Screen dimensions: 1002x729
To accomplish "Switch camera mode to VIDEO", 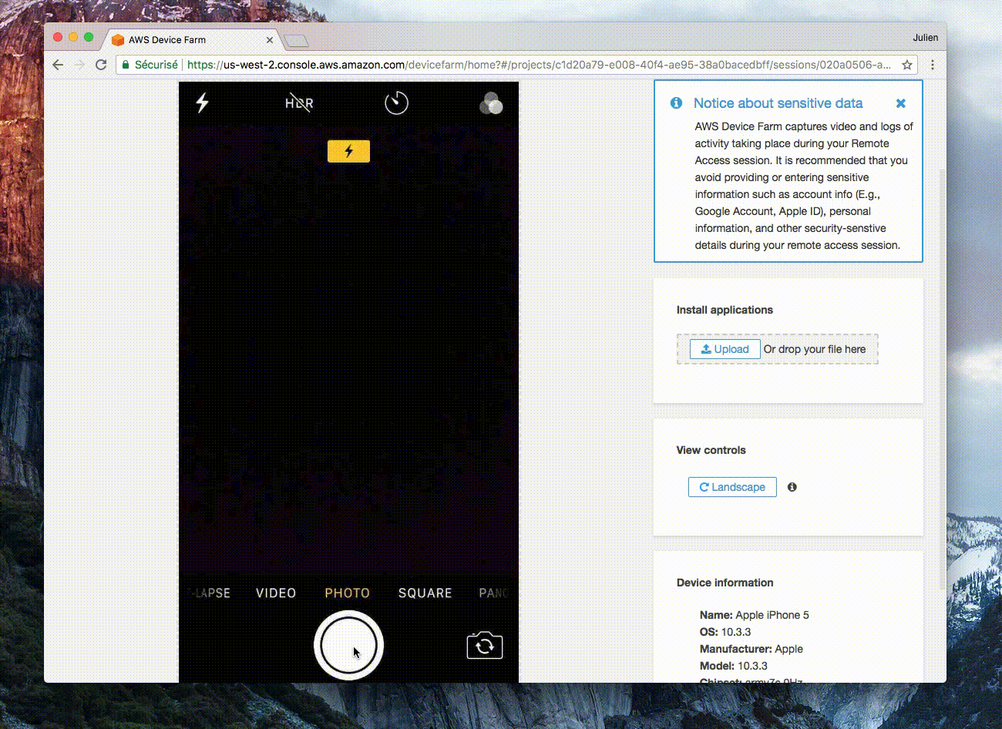I will point(276,593).
